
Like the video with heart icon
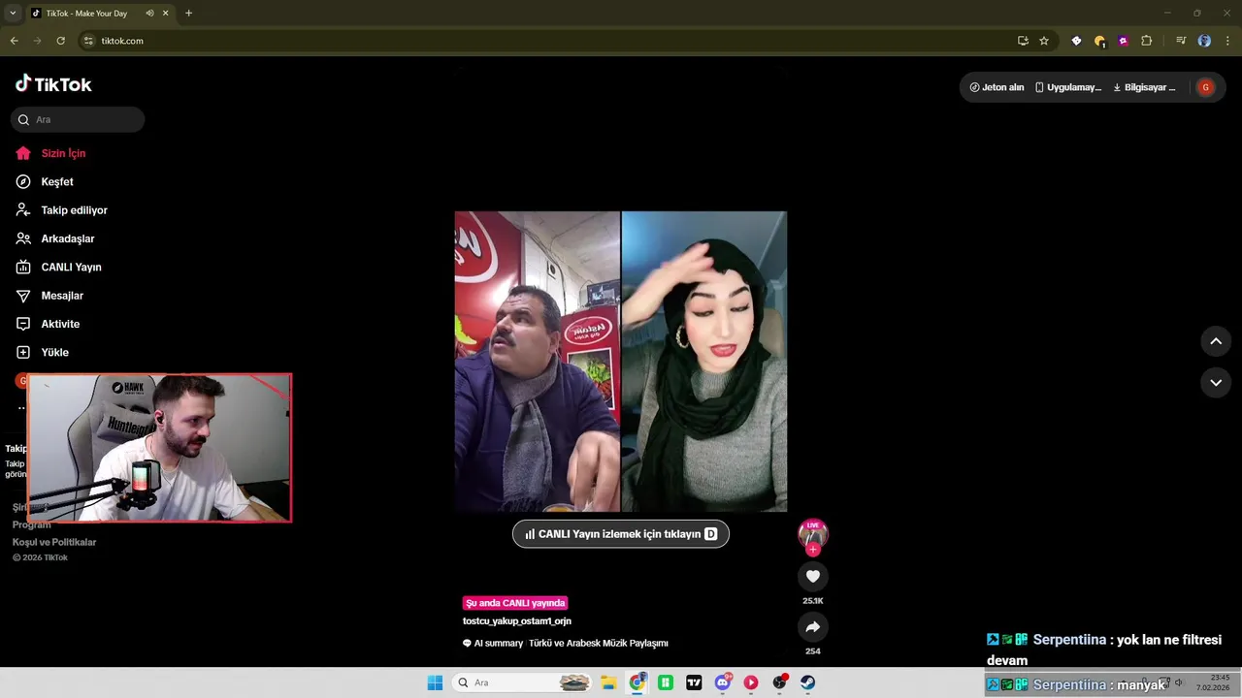(x=813, y=576)
